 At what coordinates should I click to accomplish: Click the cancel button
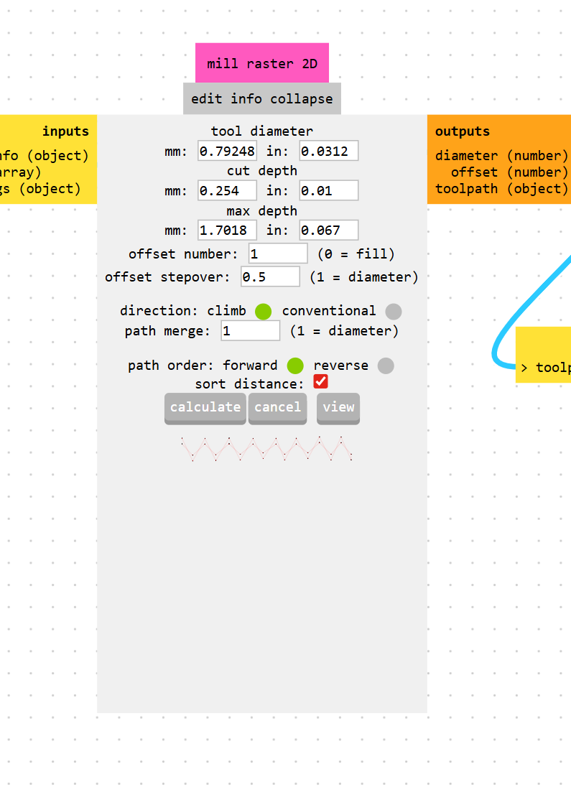coord(277,408)
